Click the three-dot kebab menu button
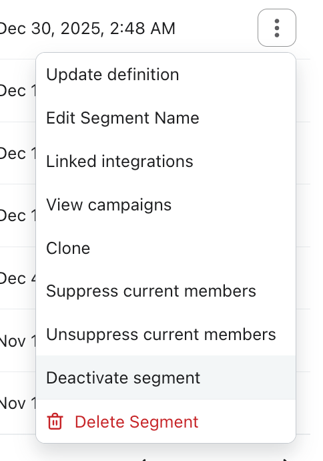This screenshot has height=461, width=323. point(276,28)
